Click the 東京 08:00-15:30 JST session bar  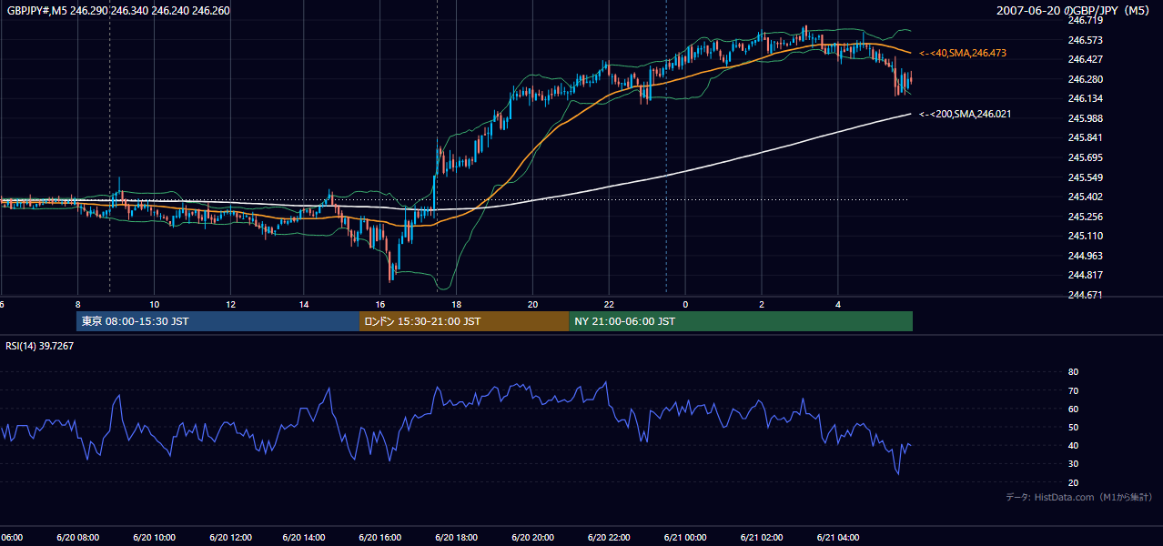(x=218, y=321)
